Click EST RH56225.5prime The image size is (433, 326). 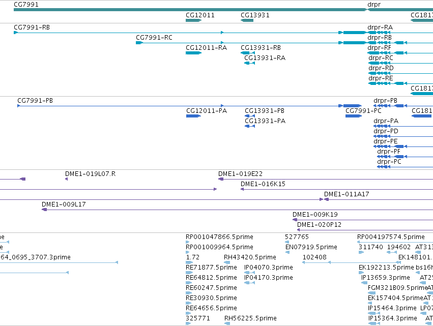point(250,318)
